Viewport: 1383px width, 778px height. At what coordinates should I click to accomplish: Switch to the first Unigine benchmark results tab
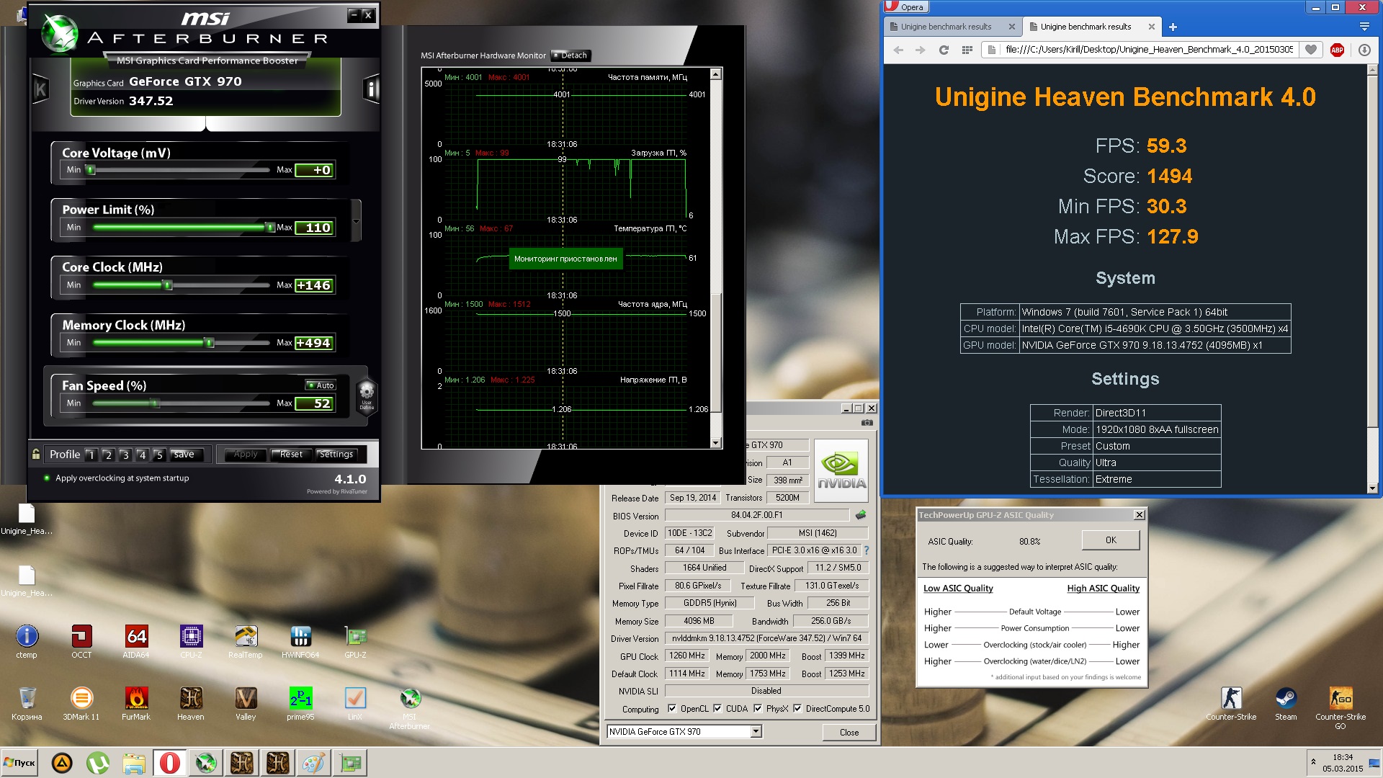(x=946, y=27)
